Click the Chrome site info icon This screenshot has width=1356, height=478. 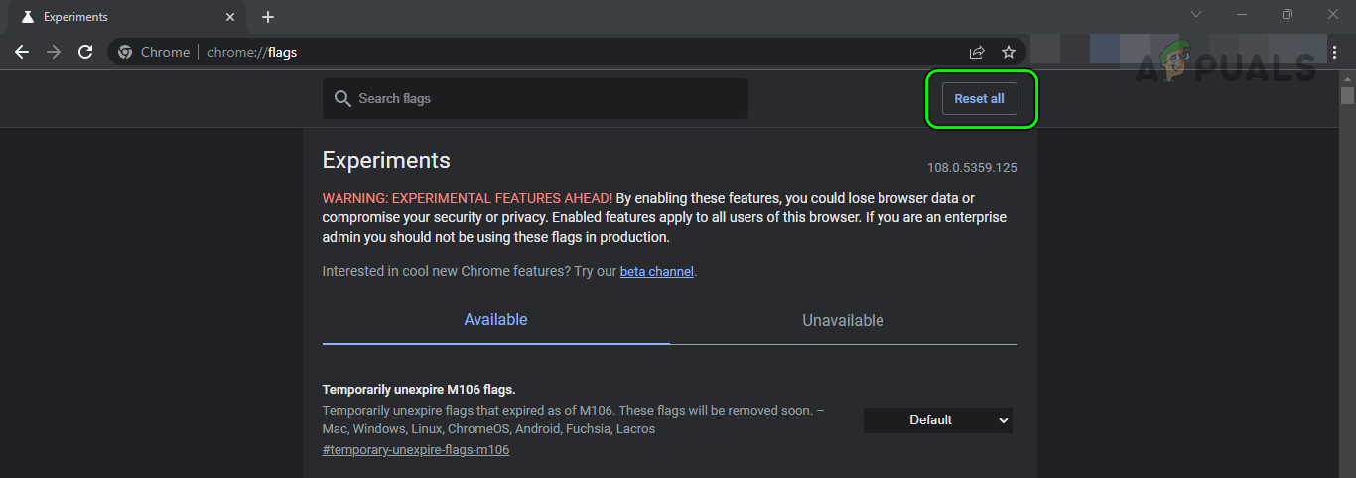tap(125, 52)
